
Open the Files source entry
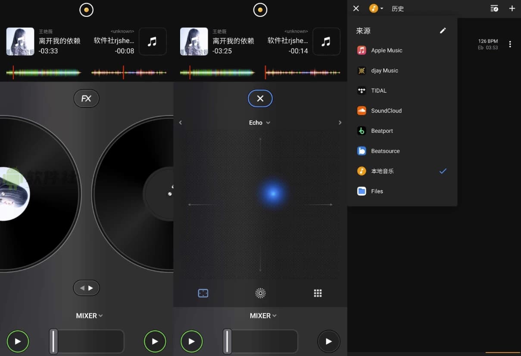point(377,191)
